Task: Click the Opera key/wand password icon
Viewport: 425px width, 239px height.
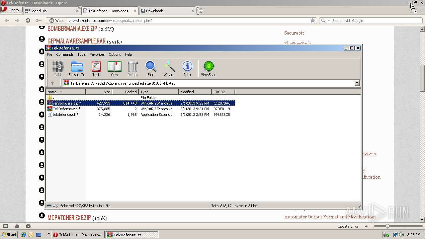Action: pyautogui.click(x=39, y=21)
